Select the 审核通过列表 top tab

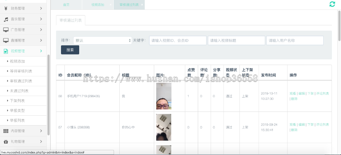point(129,5)
